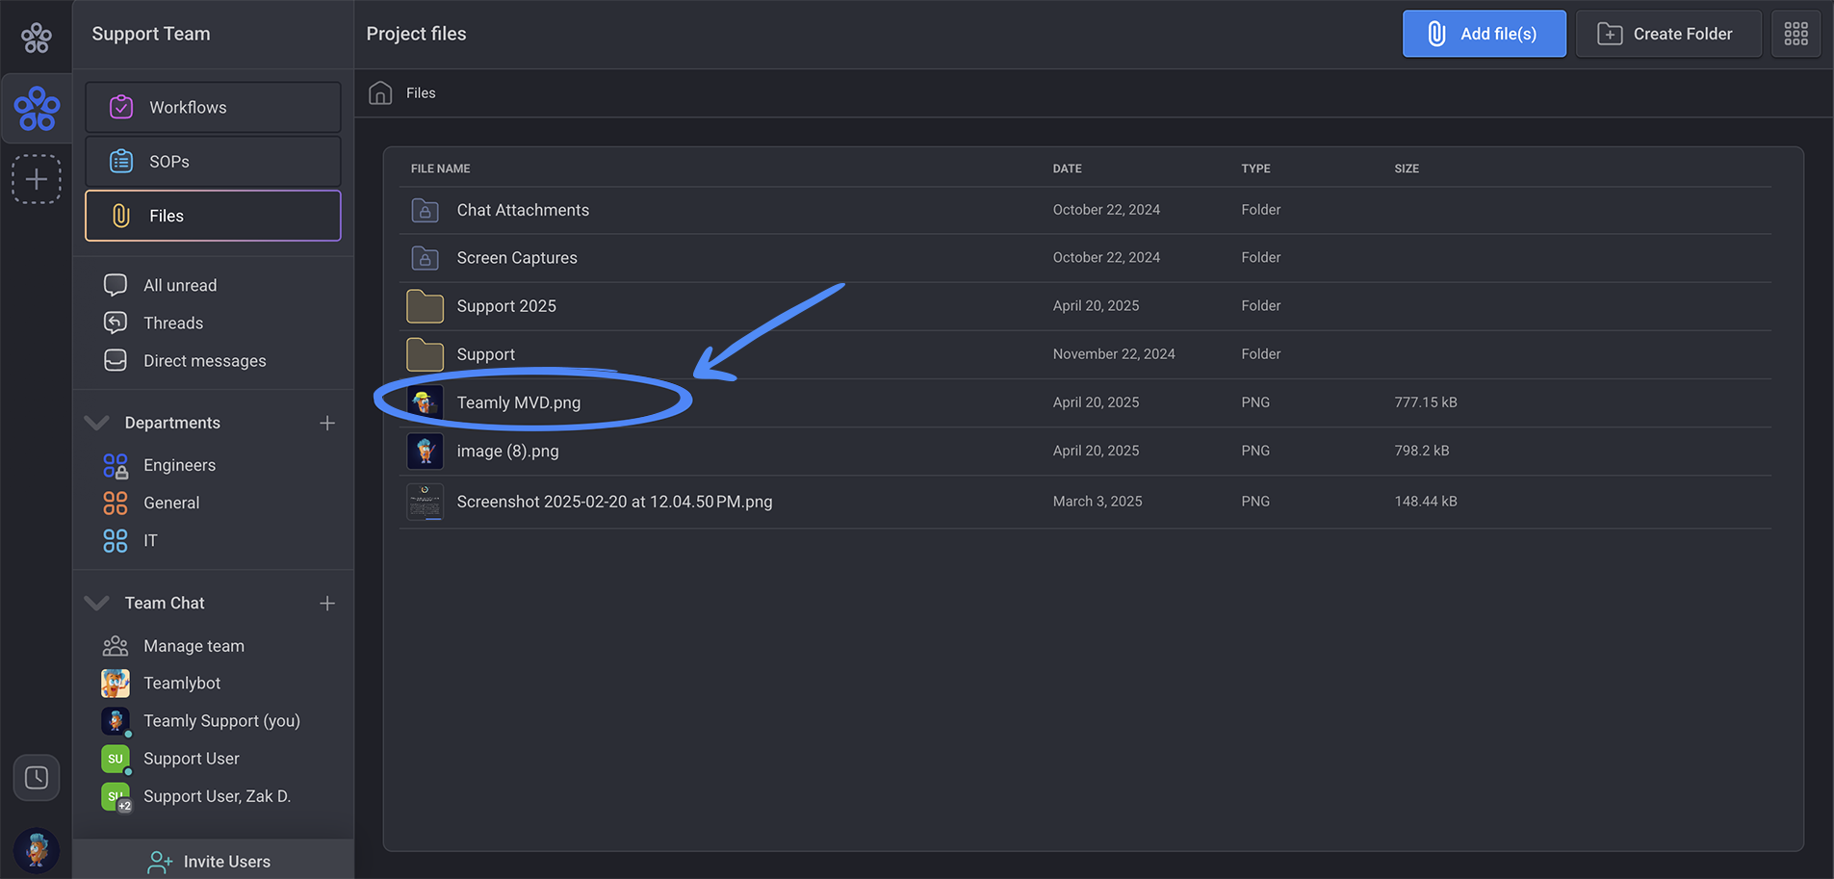The height and width of the screenshot is (879, 1834).
Task: Open chat with Teamlybot
Action: 182,683
